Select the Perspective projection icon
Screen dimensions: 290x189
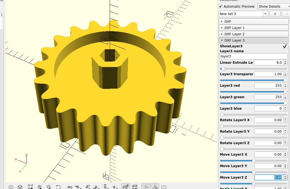[x=126, y=187]
